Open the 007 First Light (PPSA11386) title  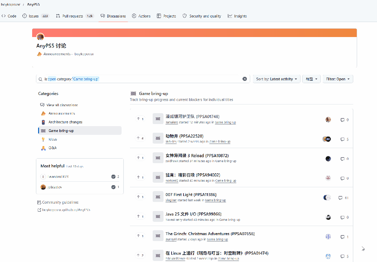point(191,195)
